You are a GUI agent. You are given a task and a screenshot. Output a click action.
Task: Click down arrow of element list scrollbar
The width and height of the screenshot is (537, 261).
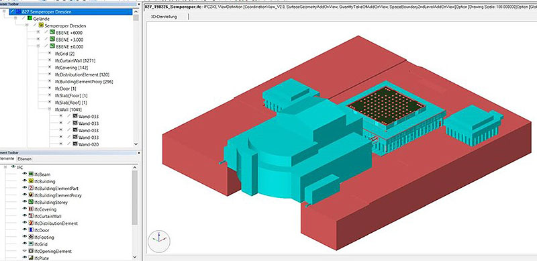tap(135, 257)
